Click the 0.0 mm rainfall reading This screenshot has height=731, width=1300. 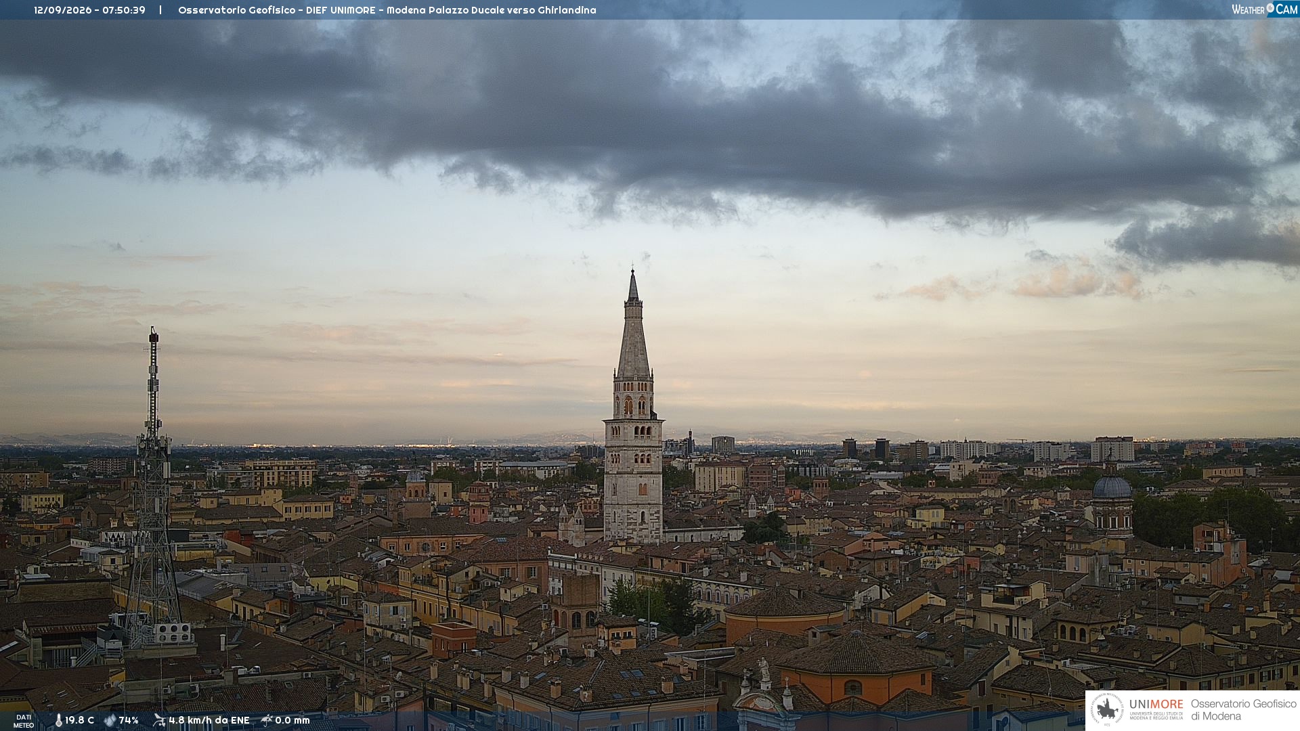tap(292, 720)
